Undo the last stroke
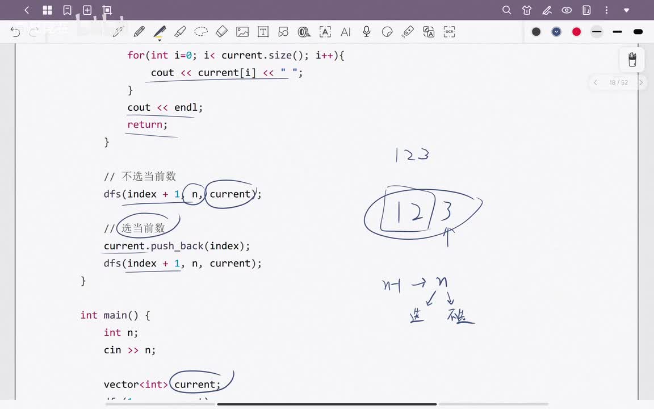Image resolution: width=654 pixels, height=409 pixels. pyautogui.click(x=15, y=32)
